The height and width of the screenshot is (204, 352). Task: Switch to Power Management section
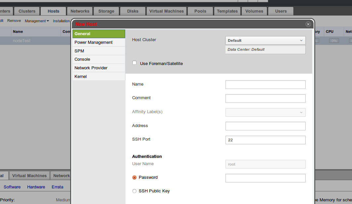click(93, 42)
